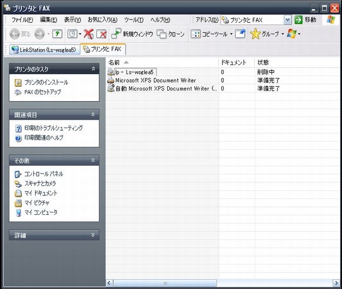
Task: Collapse the プリンタのタスク panel
Action: pos(93,69)
